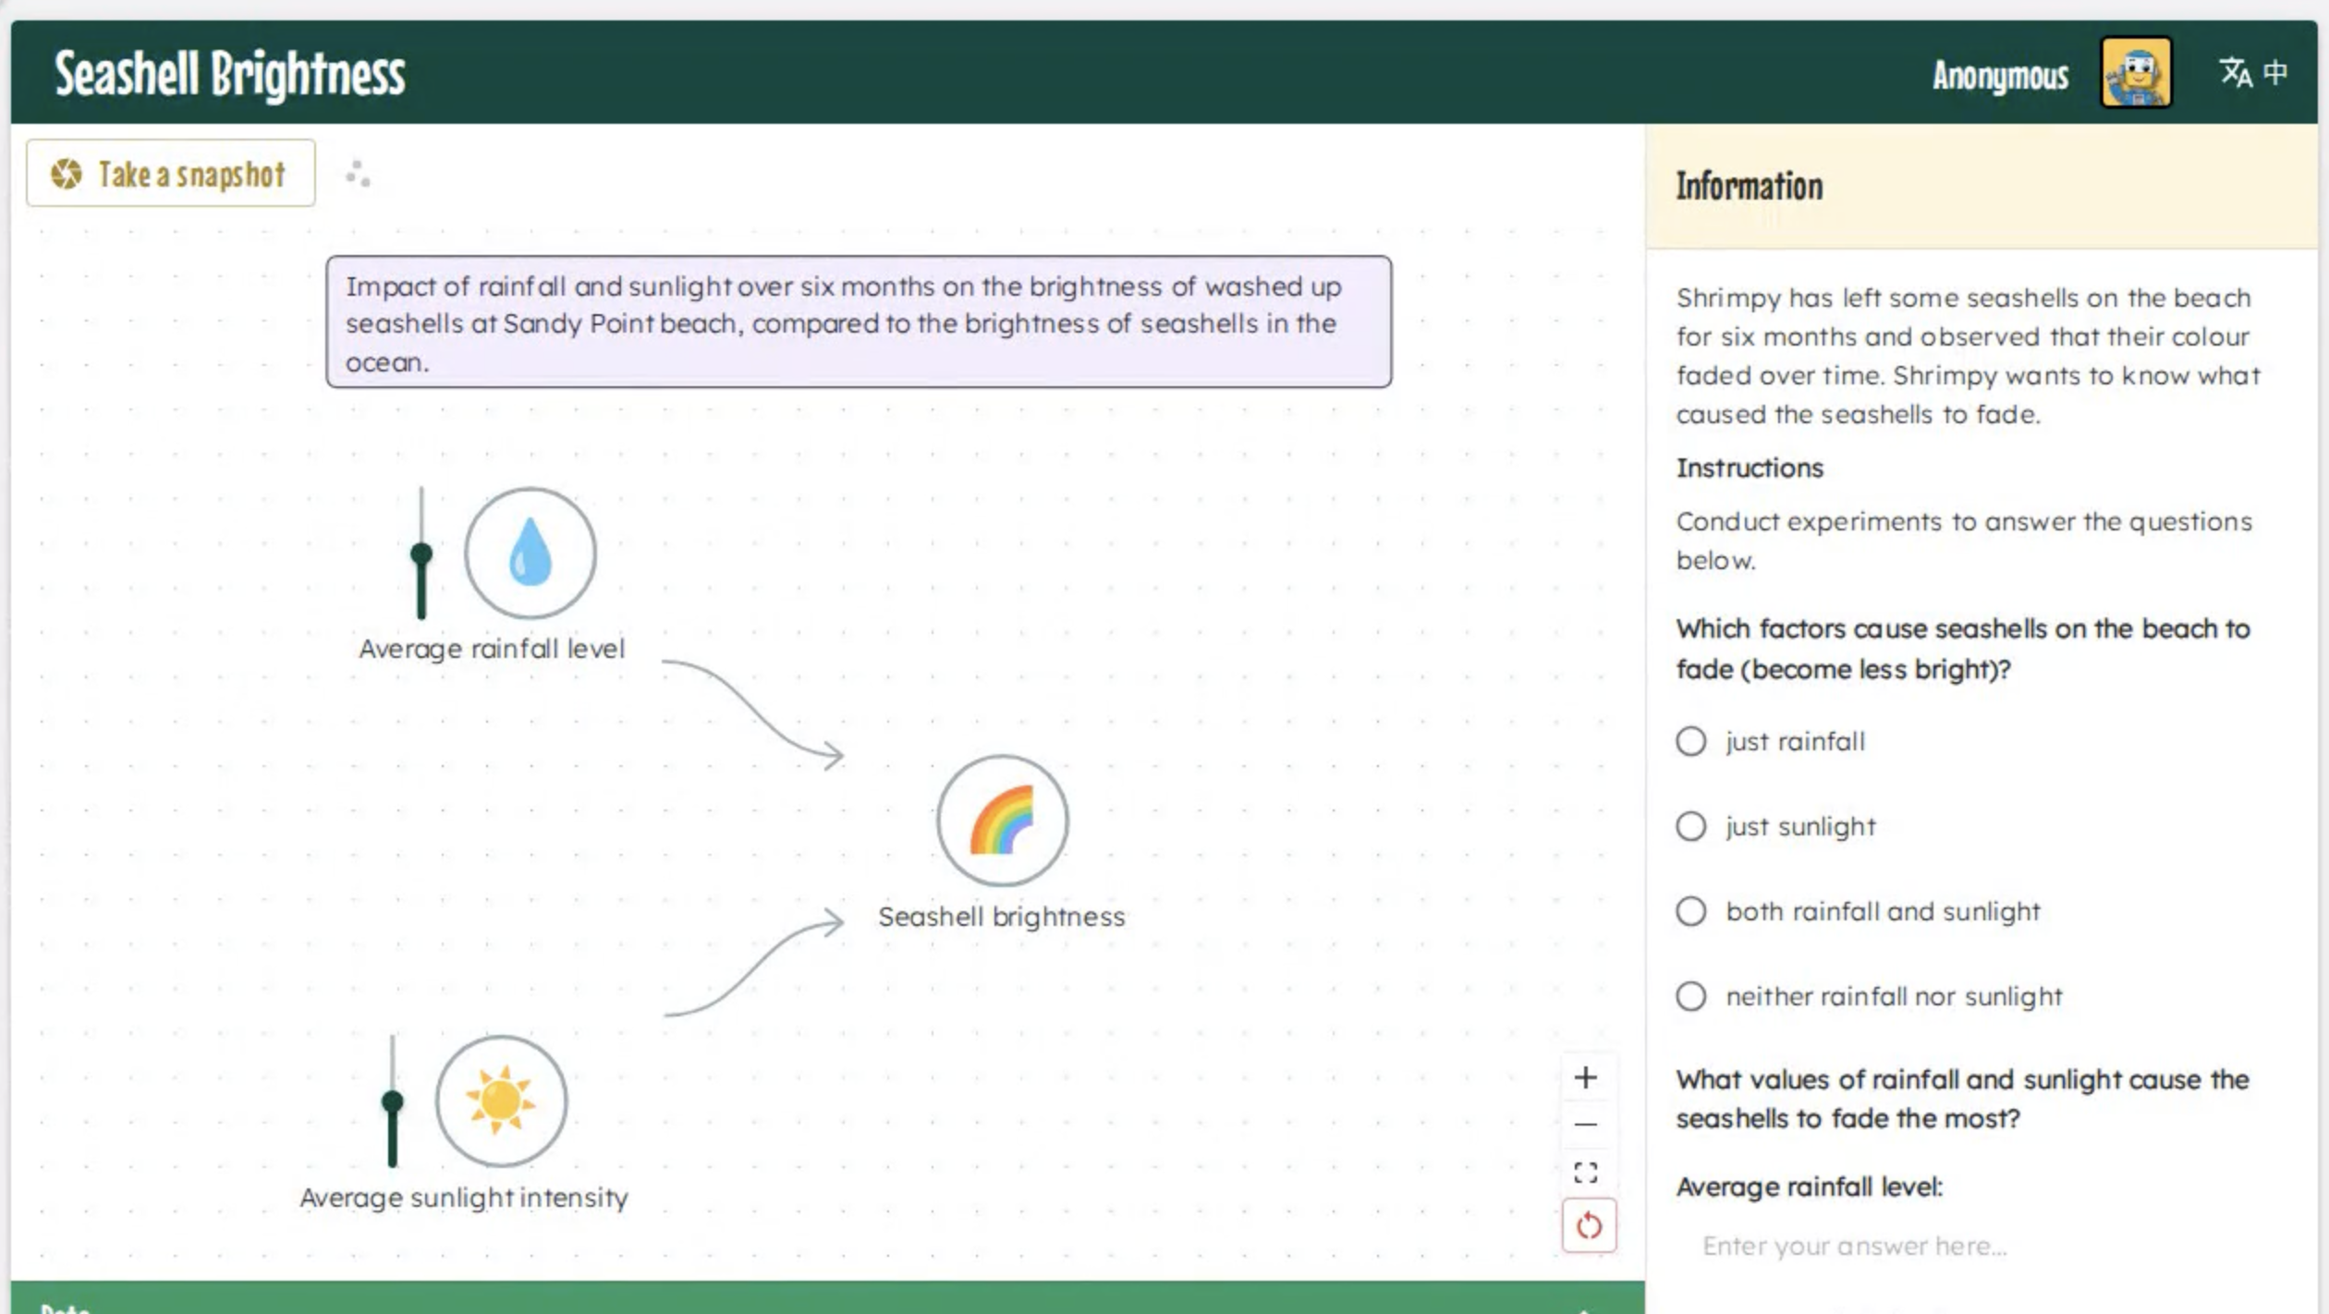This screenshot has width=2329, height=1314.
Task: Select the water drop rainfall node
Action: pos(530,553)
